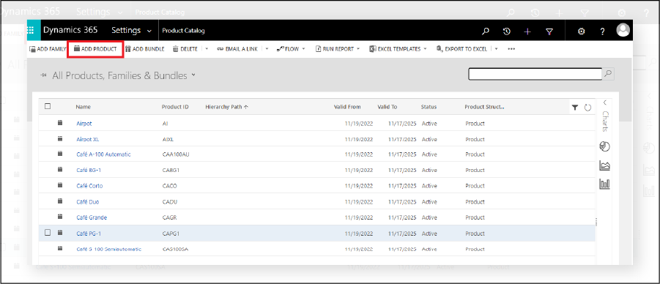The image size is (660, 284).
Task: Click the more commands ellipsis
Action: 511,49
